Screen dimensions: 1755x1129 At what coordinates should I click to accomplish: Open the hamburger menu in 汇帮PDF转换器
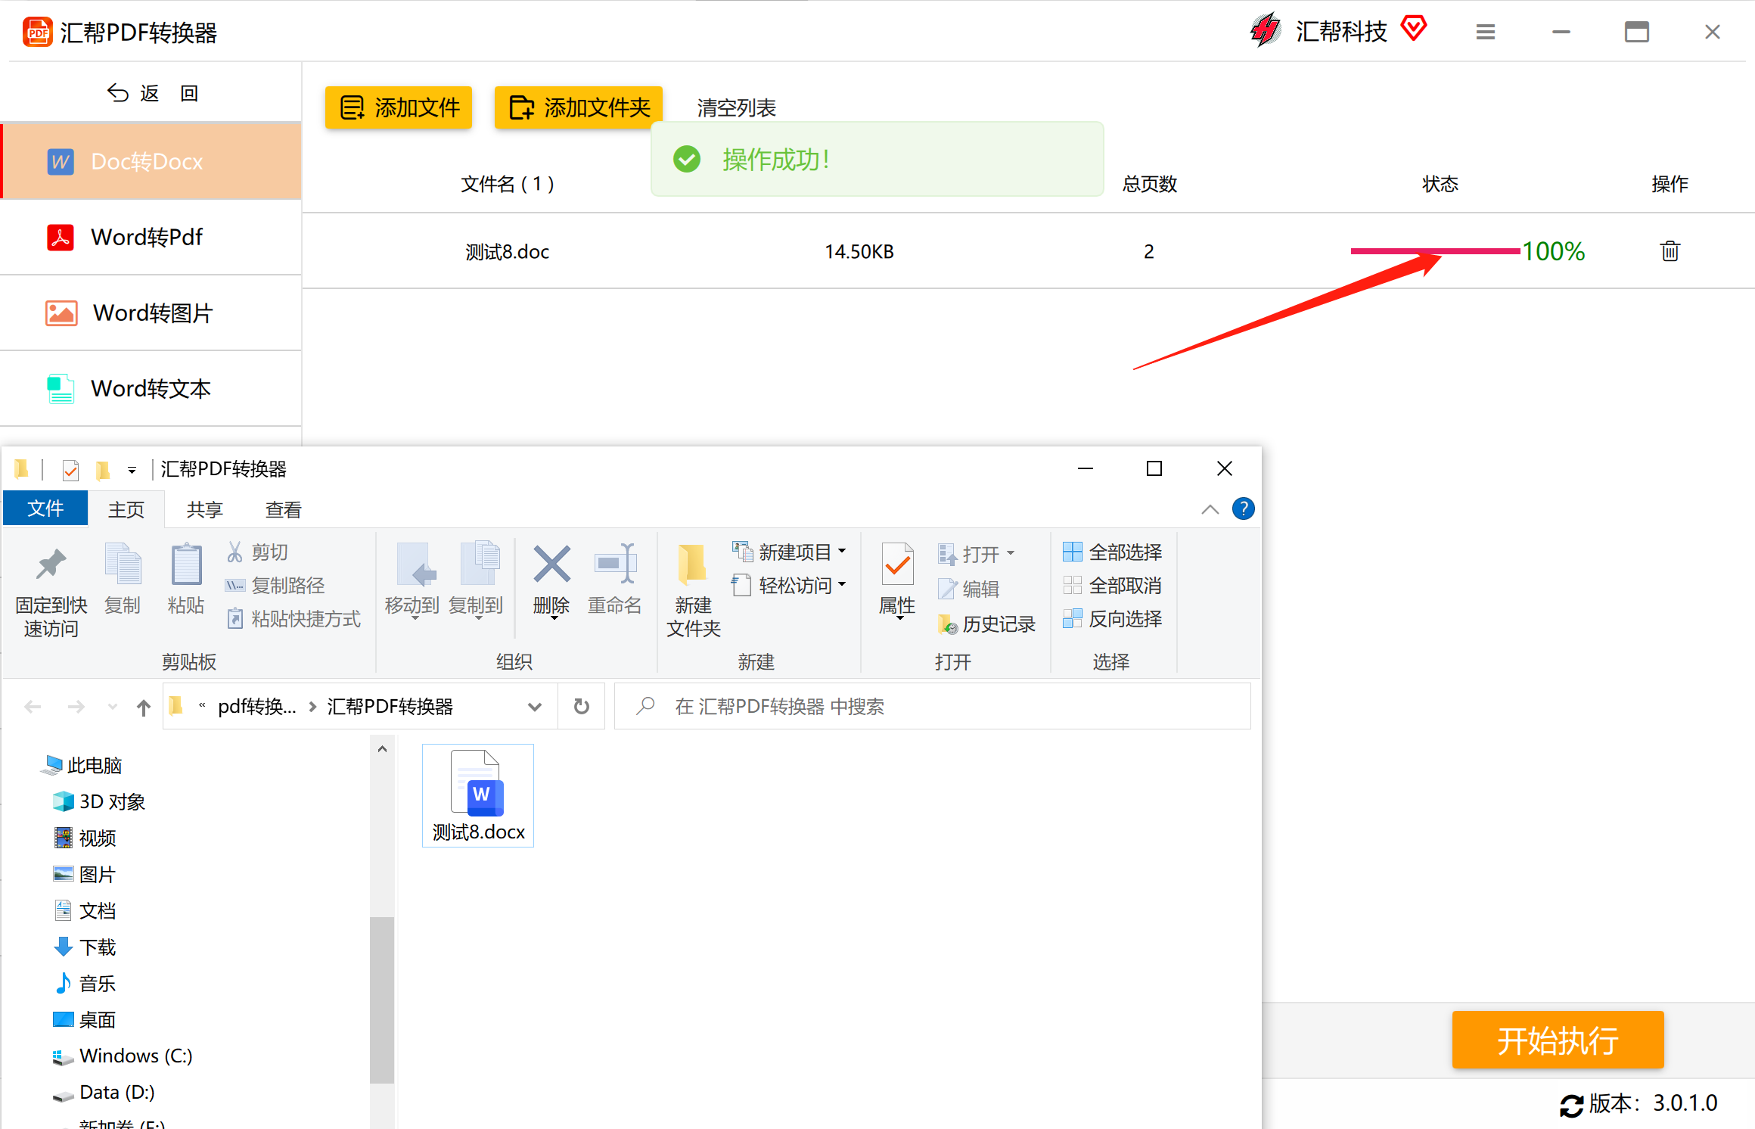pos(1485,32)
